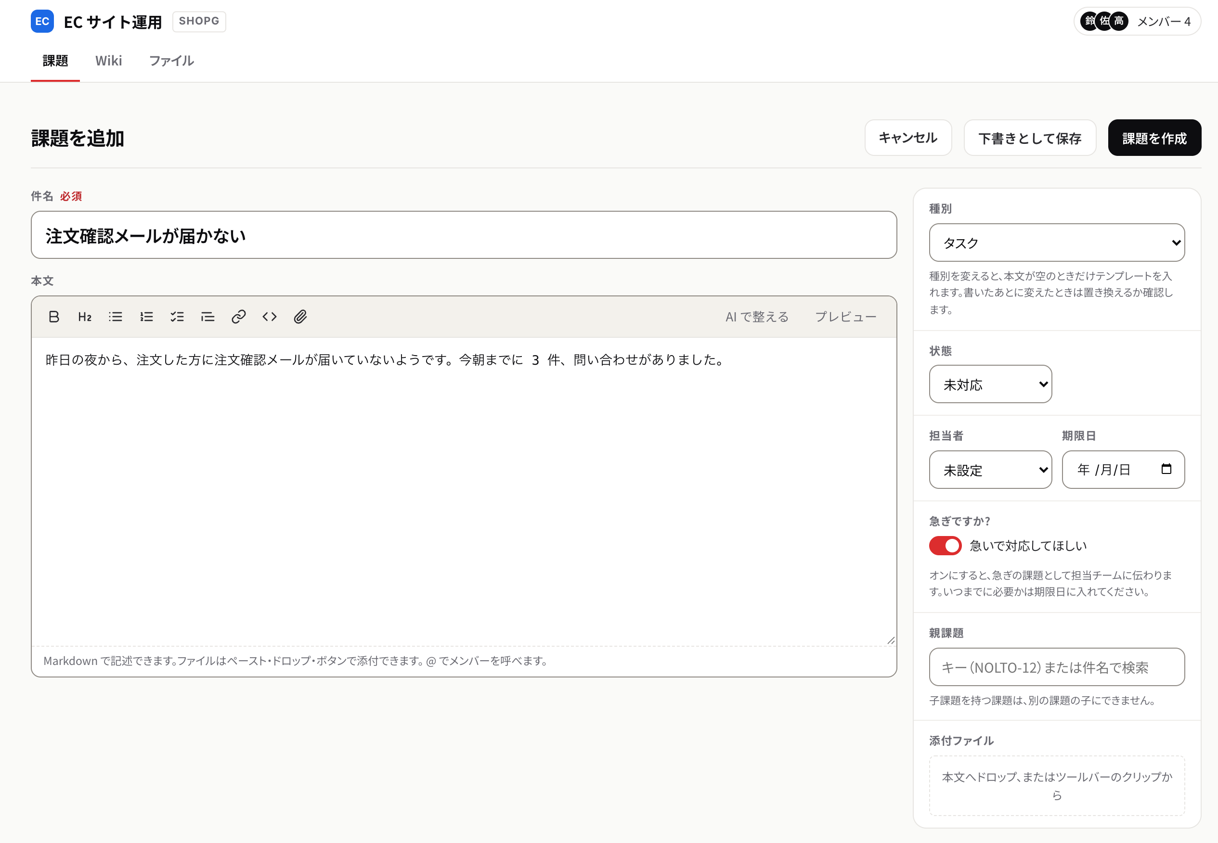
Task: Insert a hyperlink
Action: point(238,317)
